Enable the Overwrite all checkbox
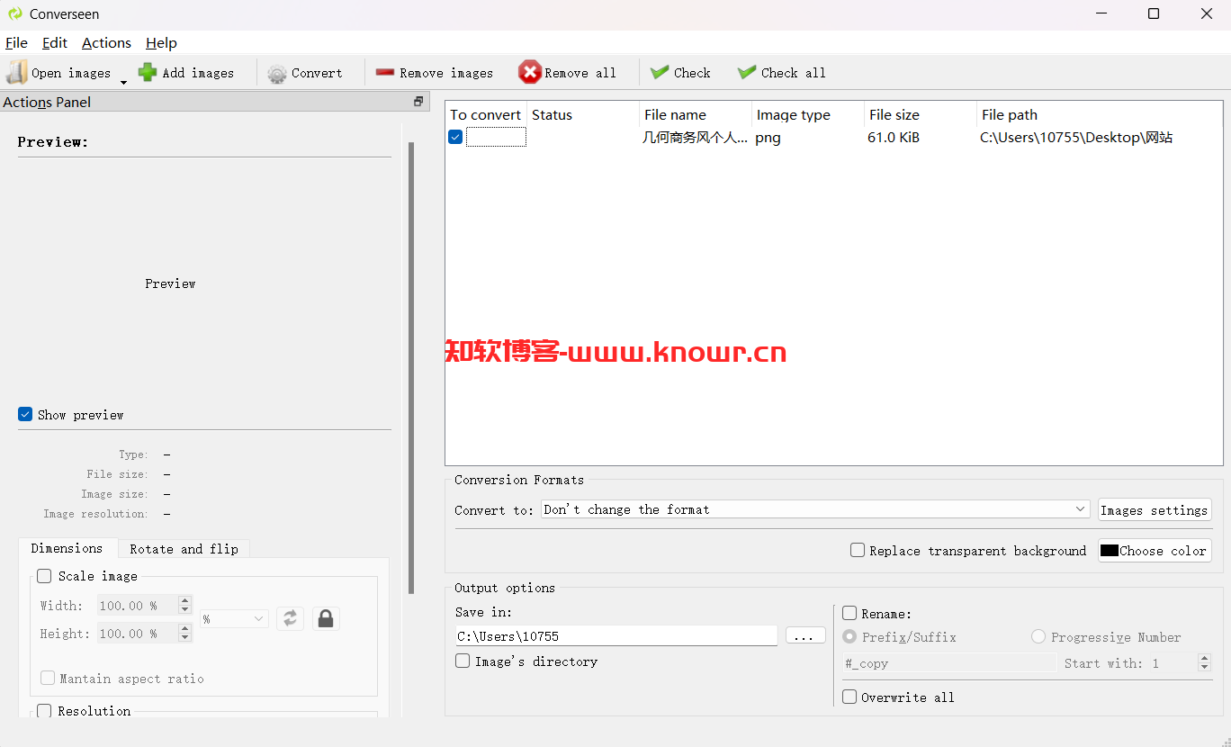 click(x=849, y=697)
